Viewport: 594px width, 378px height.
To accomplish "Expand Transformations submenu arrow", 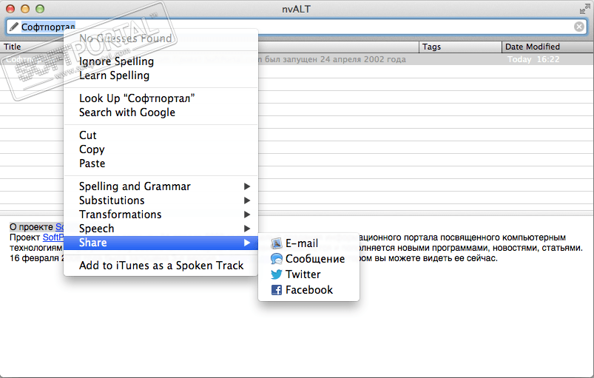I will point(247,215).
